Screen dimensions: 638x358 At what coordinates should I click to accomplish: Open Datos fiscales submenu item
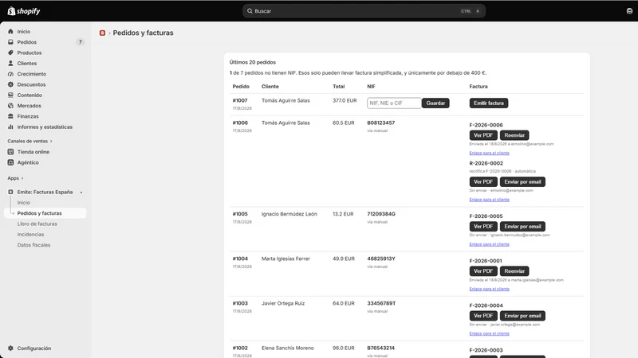(33, 245)
